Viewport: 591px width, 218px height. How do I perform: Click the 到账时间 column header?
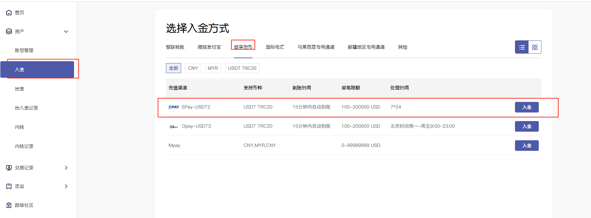(x=302, y=88)
